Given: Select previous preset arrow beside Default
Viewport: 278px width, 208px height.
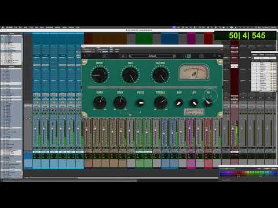Looking at the screenshot, I should (x=130, y=56).
